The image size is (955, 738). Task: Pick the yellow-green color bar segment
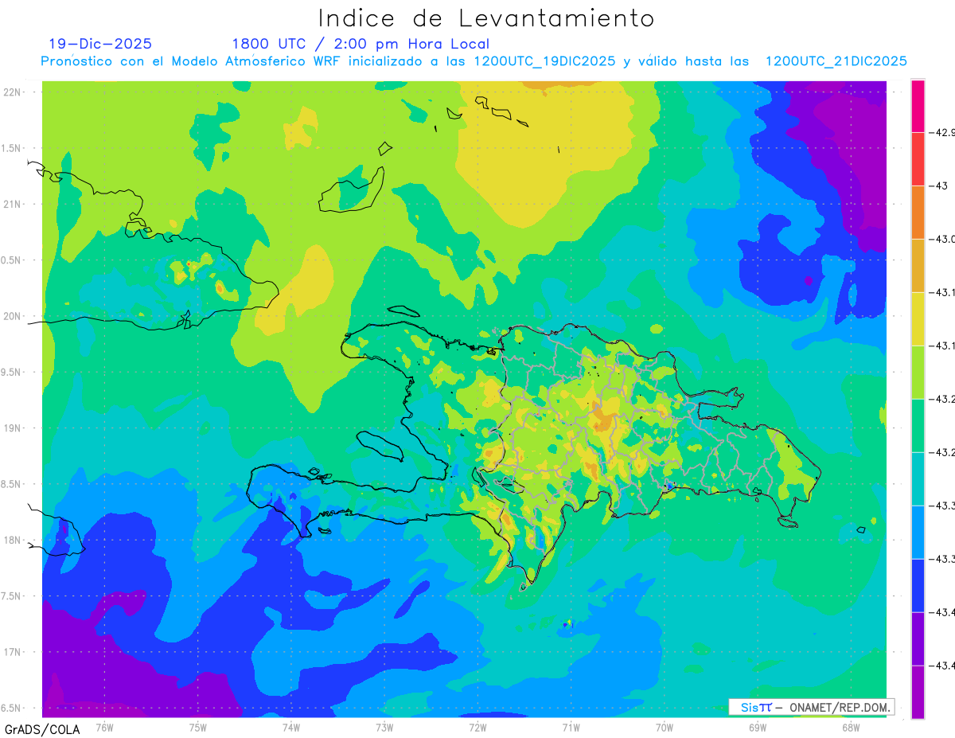coord(918,372)
